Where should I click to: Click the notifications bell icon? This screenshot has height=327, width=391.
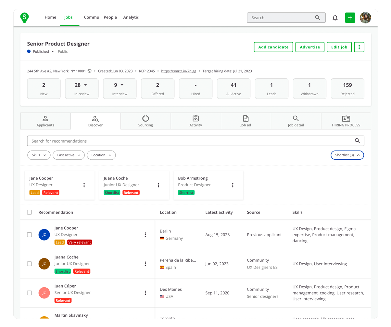click(335, 18)
